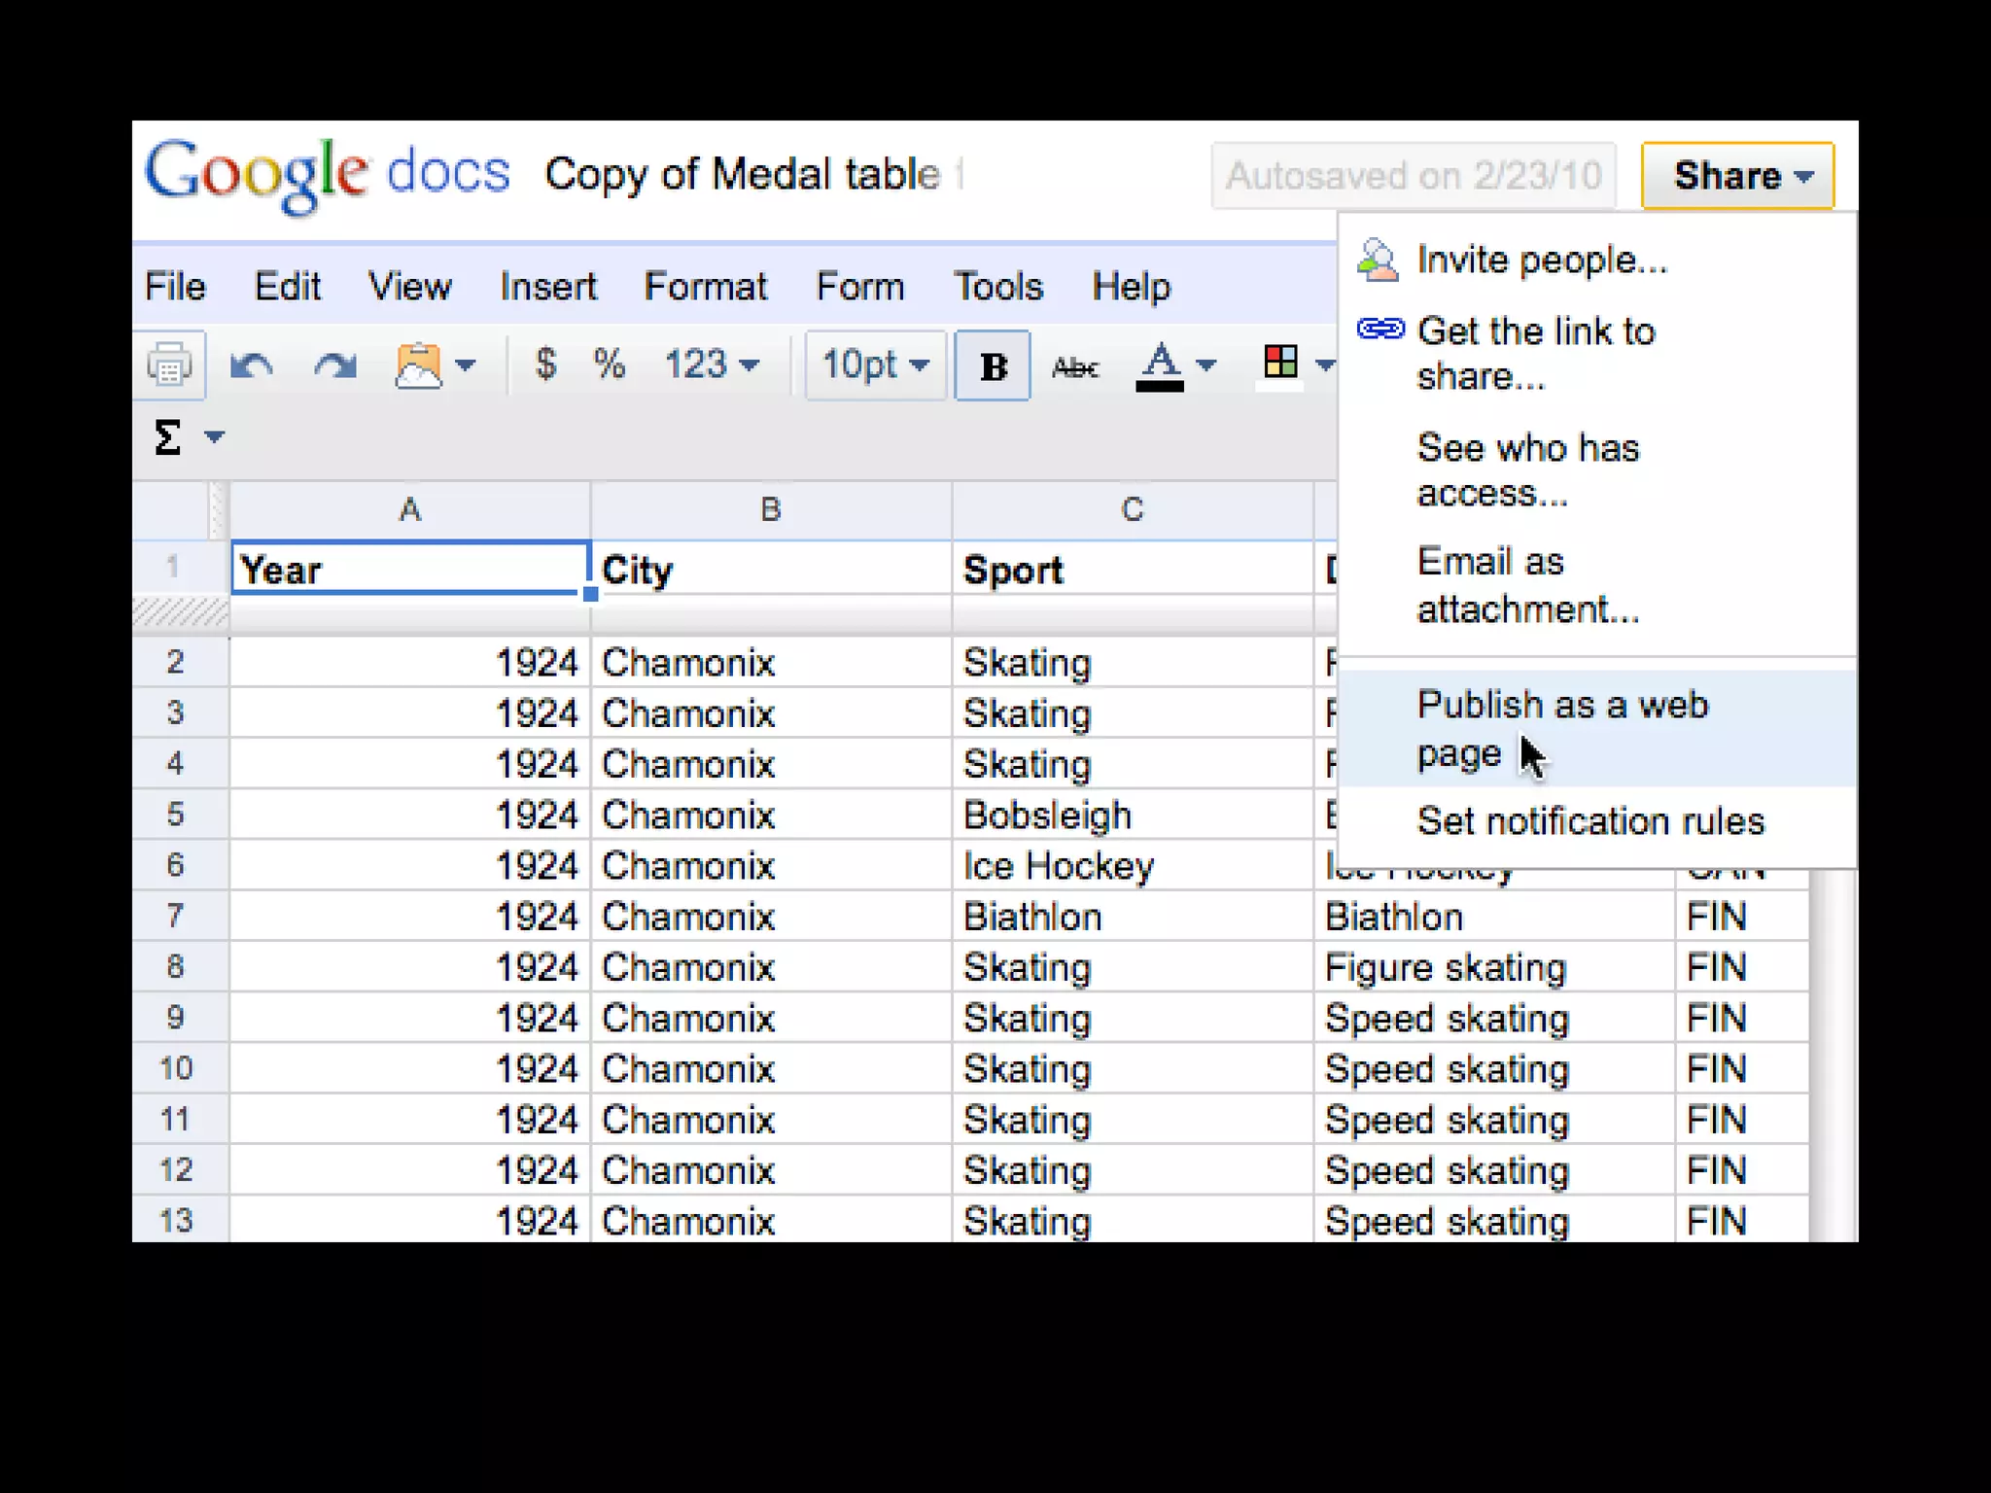Open the text color A picker

(x=1161, y=365)
